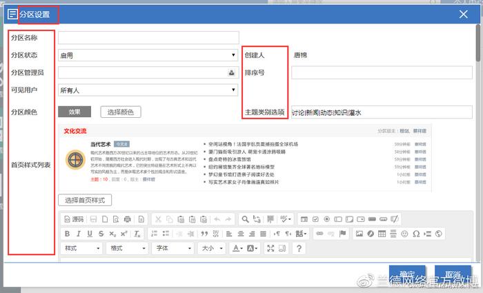The width and height of the screenshot is (483, 293).
Task: Open the Replace tool icon
Action: (x=257, y=219)
